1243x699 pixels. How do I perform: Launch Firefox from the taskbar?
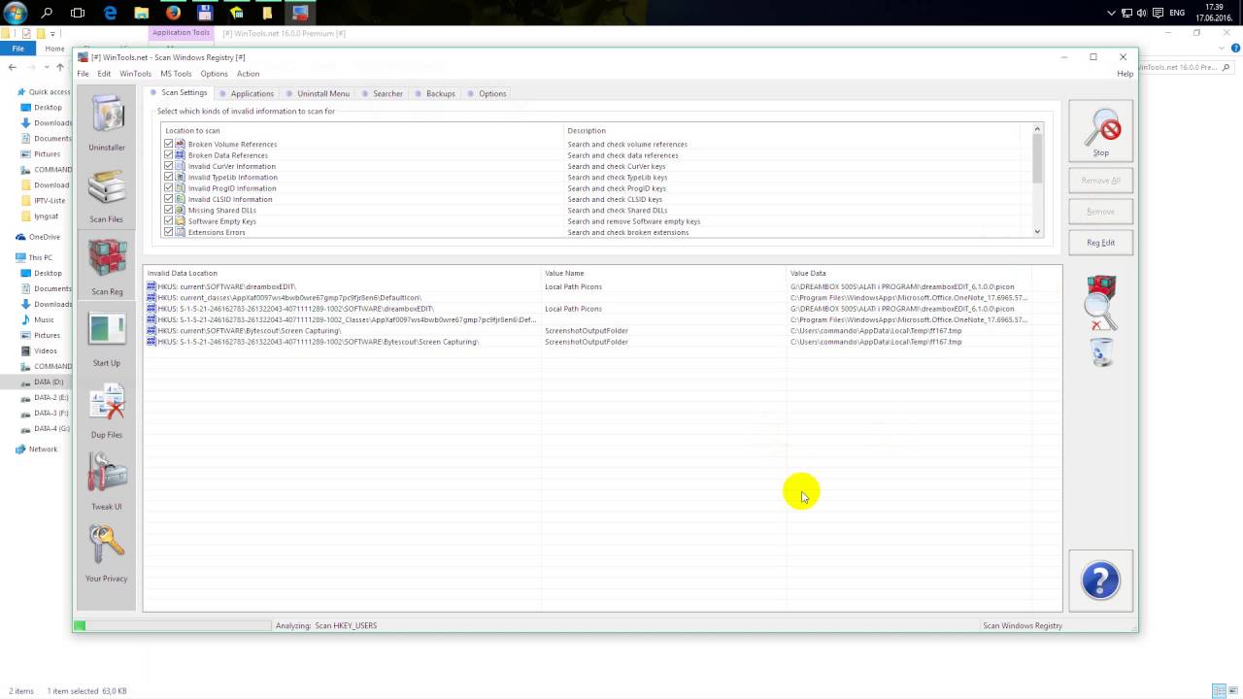click(173, 13)
